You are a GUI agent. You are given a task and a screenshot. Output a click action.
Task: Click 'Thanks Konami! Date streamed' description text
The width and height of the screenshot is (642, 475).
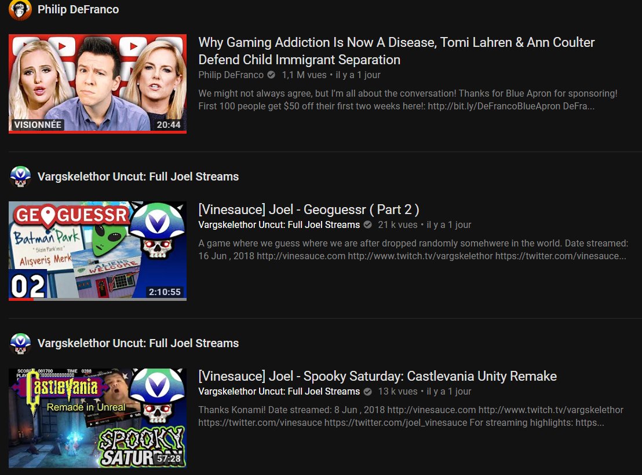pyautogui.click(x=411, y=416)
